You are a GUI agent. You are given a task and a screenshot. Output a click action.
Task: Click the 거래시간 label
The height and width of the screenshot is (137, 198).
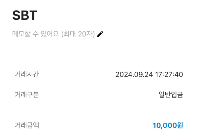click(27, 74)
